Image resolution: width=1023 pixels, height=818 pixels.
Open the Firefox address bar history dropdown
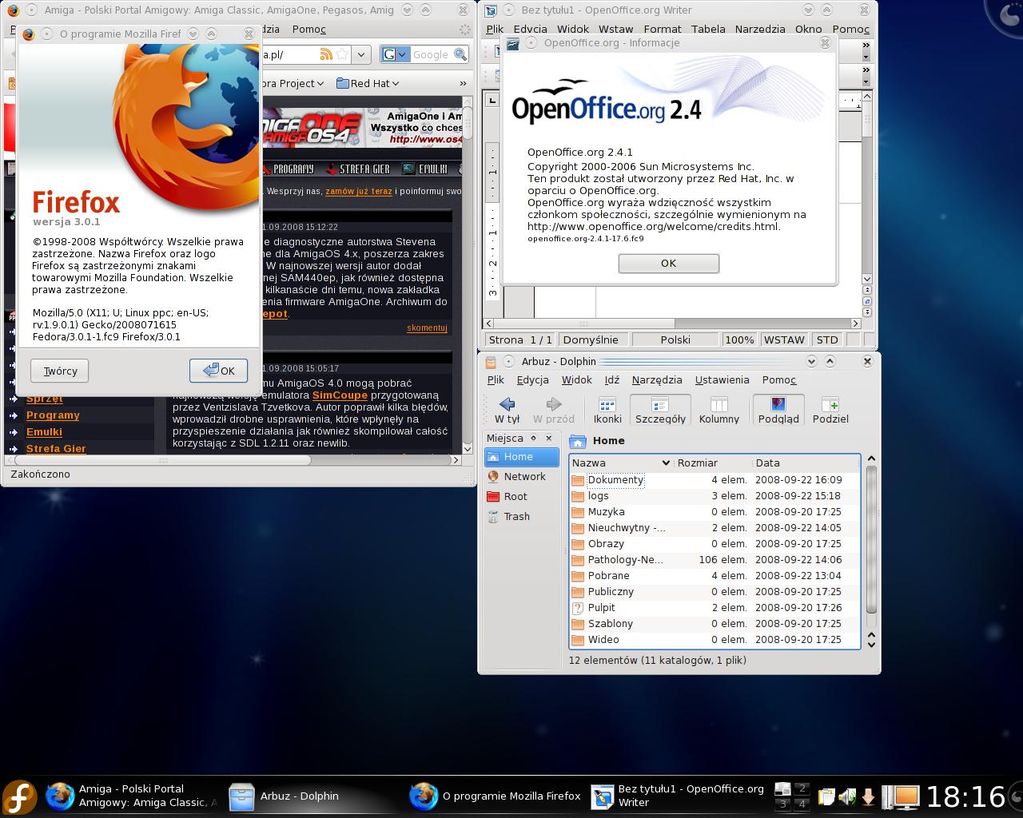[361, 54]
